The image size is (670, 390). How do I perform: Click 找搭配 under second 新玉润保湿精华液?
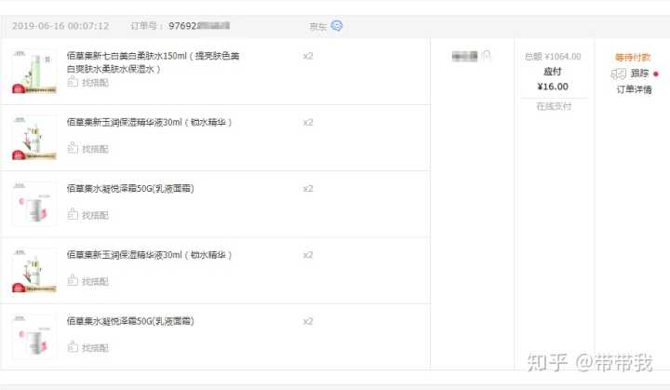(x=95, y=281)
